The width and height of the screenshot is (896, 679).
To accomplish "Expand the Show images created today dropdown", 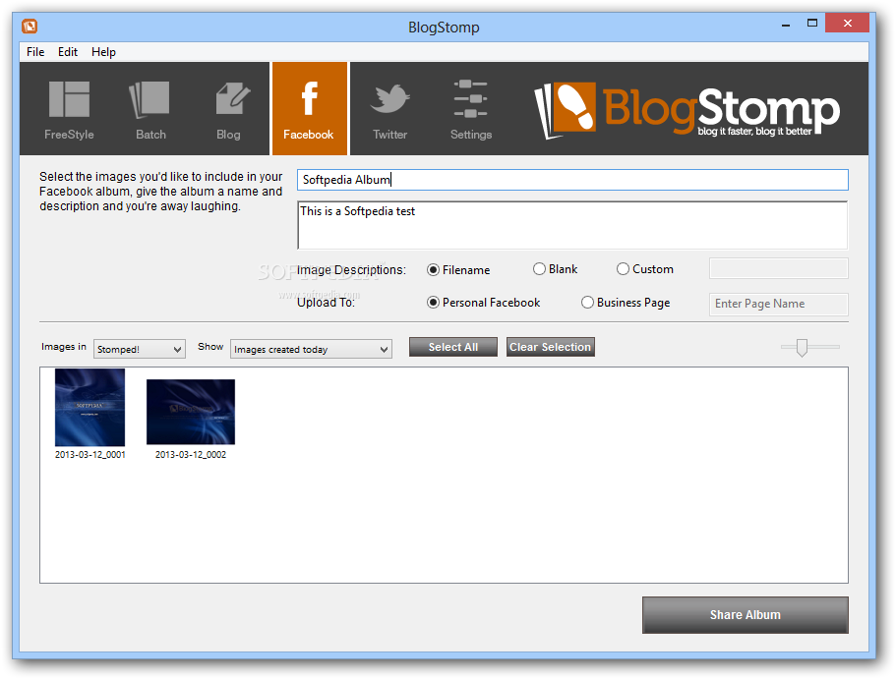I will [311, 349].
